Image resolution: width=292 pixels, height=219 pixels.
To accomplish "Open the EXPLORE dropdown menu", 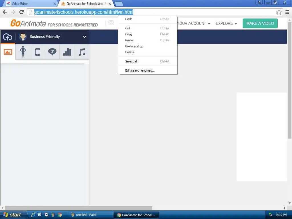I will click(x=226, y=23).
